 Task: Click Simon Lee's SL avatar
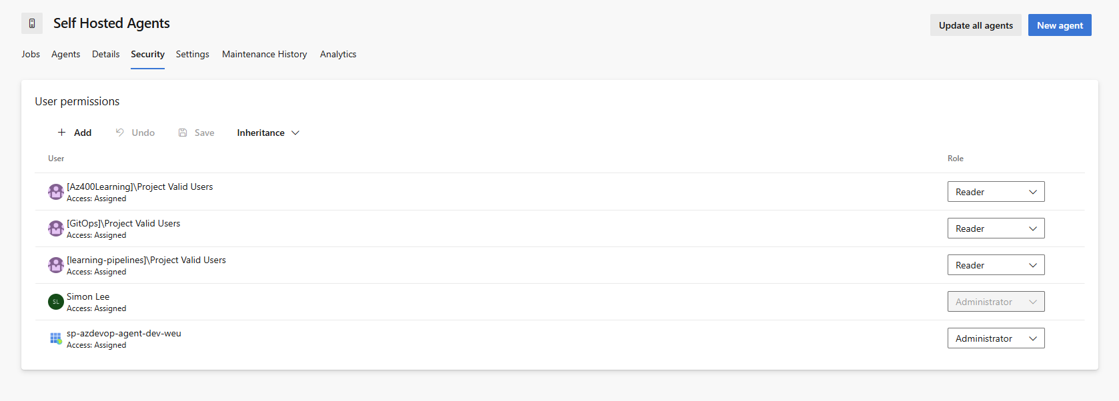[x=56, y=302]
